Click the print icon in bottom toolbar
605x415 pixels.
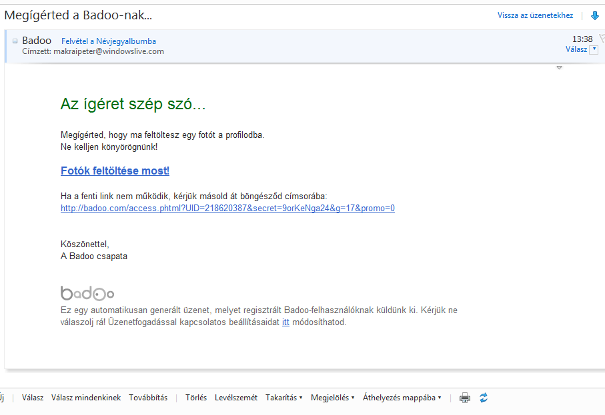(x=465, y=398)
